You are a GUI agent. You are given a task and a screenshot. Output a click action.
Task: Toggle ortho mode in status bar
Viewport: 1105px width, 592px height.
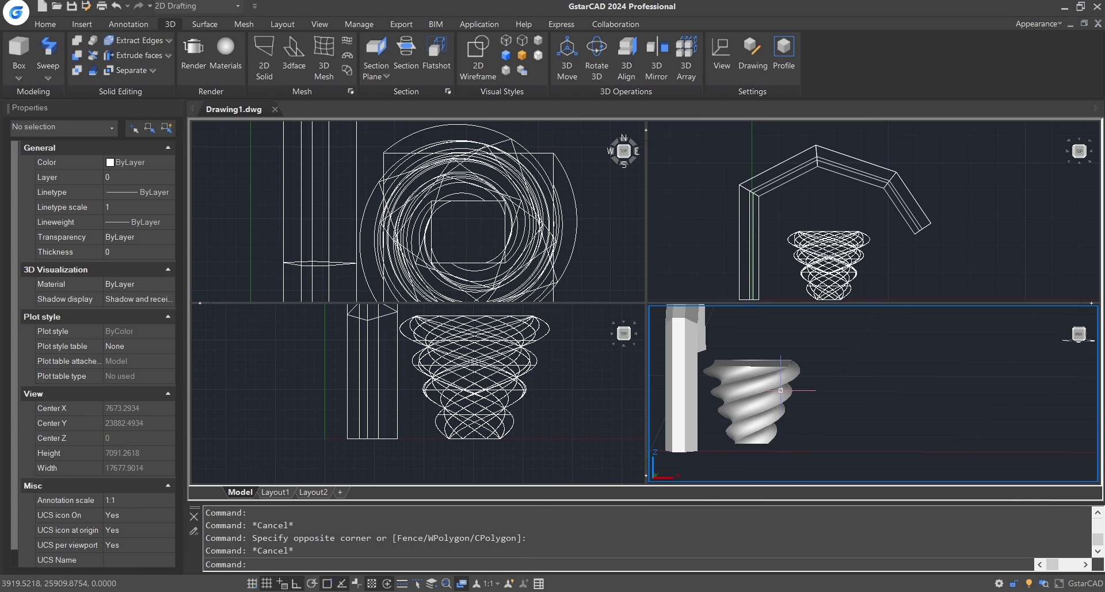tap(296, 583)
